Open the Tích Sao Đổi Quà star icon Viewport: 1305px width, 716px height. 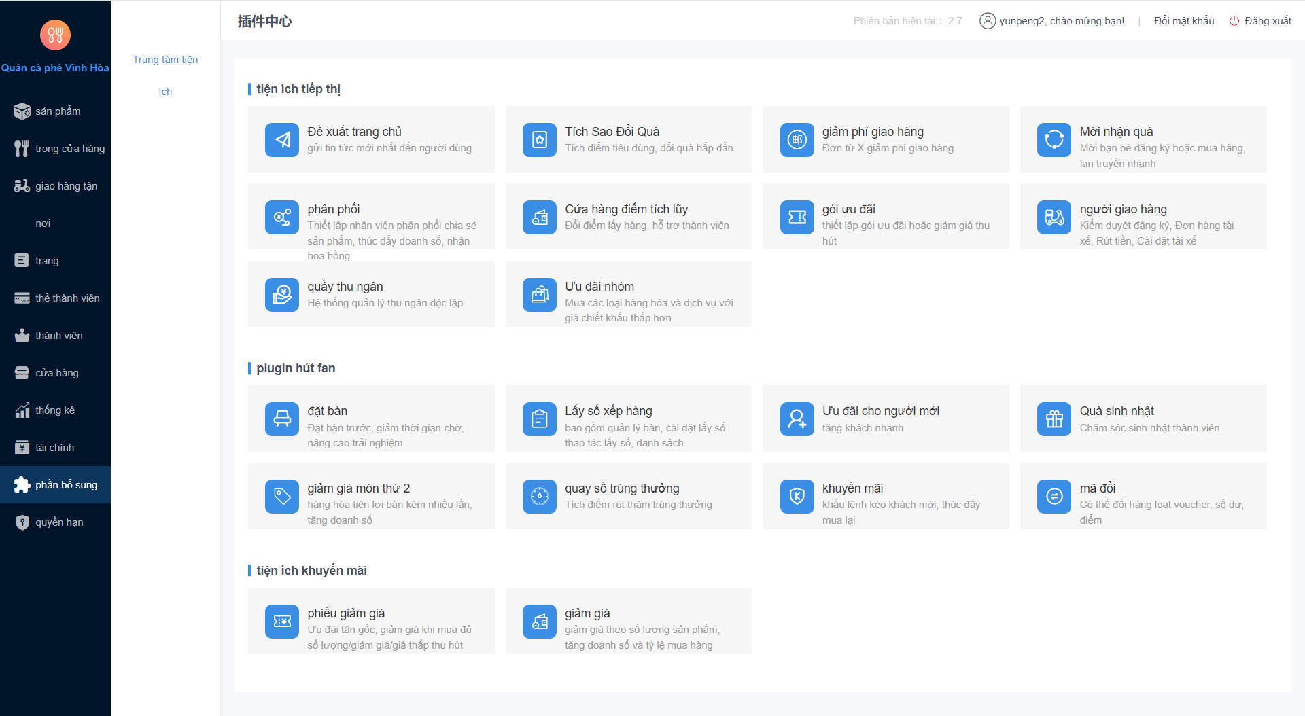click(x=539, y=140)
